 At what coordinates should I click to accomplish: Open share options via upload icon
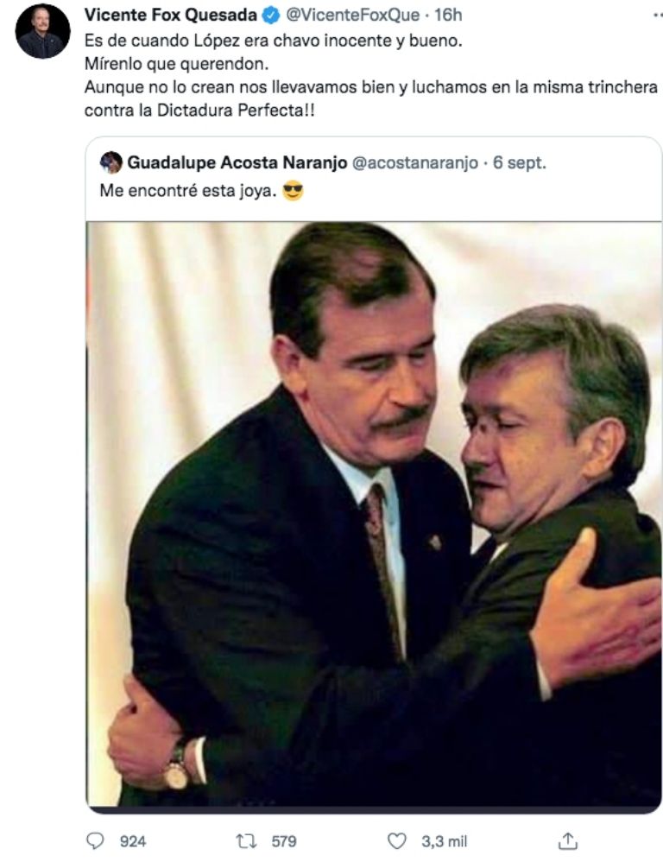[568, 840]
